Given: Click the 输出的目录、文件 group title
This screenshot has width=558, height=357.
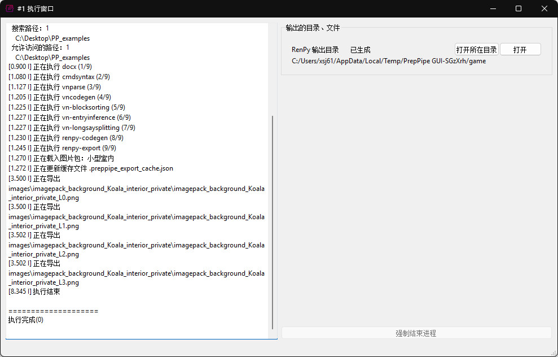Looking at the screenshot, I should 313,28.
